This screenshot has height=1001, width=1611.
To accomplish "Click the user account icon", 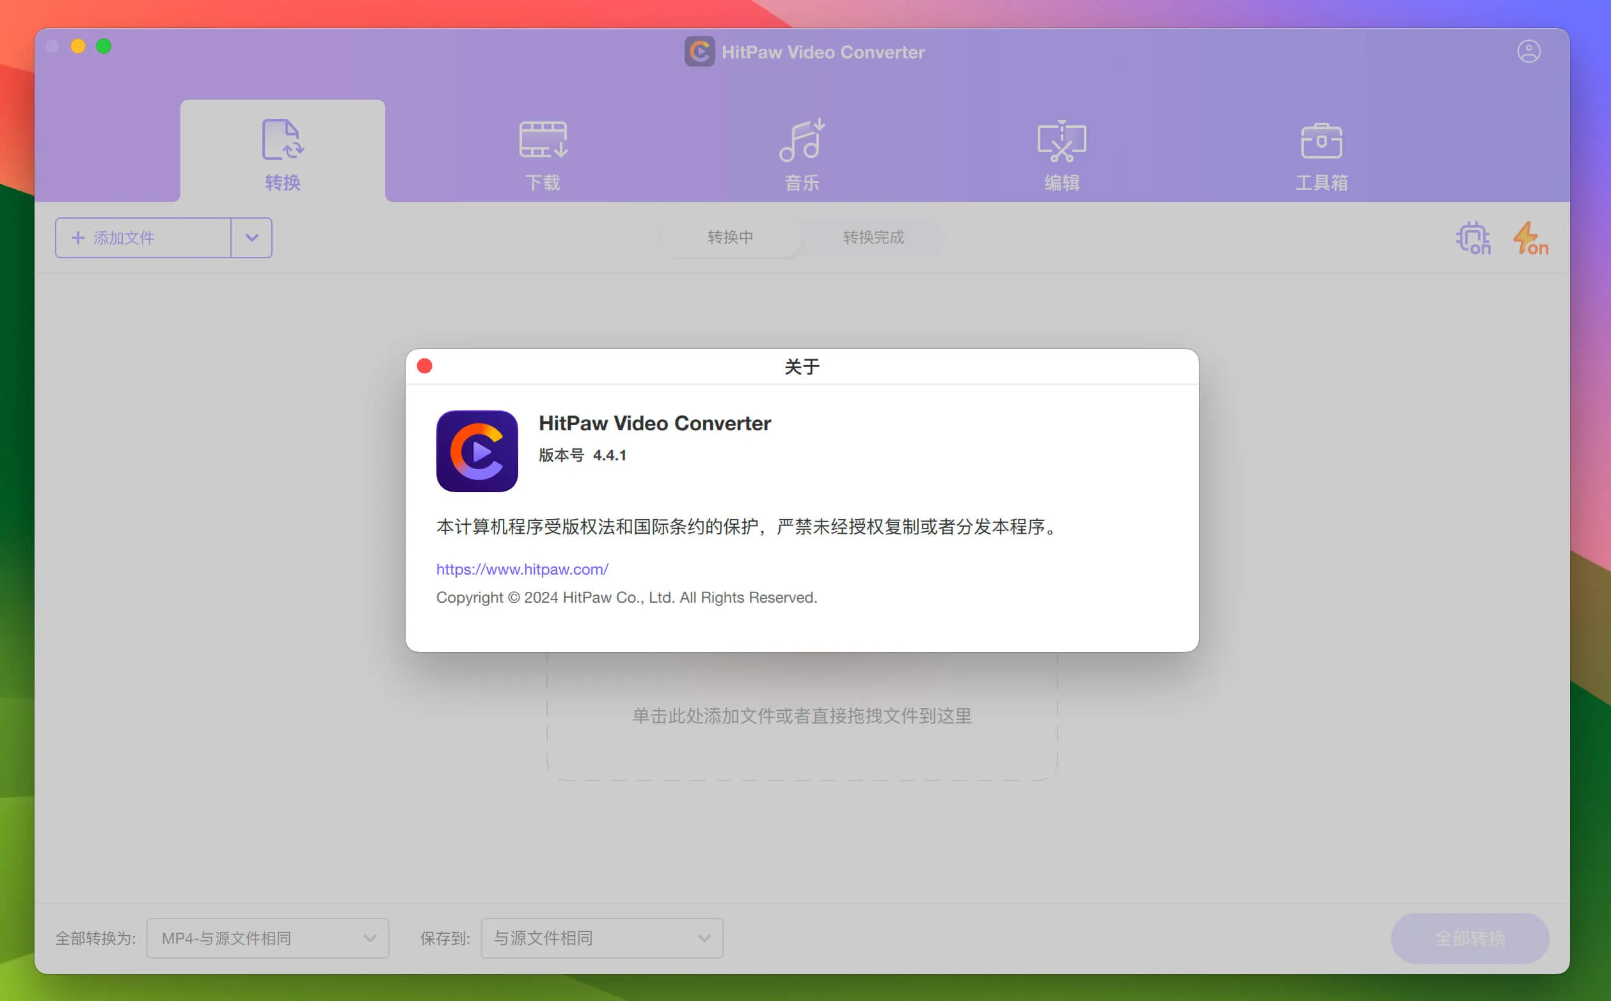I will pyautogui.click(x=1529, y=51).
